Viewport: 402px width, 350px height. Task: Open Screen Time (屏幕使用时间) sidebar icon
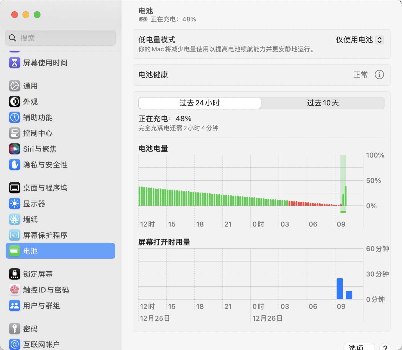15,63
